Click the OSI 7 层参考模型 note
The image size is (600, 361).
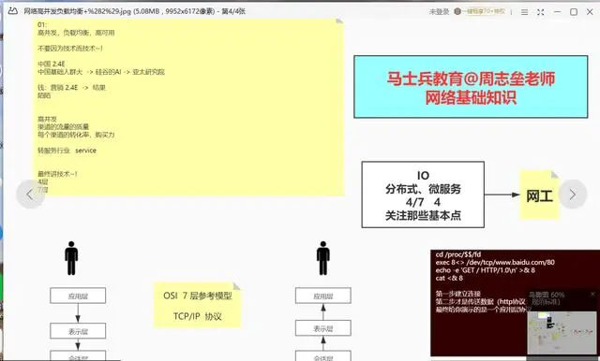pos(198,305)
